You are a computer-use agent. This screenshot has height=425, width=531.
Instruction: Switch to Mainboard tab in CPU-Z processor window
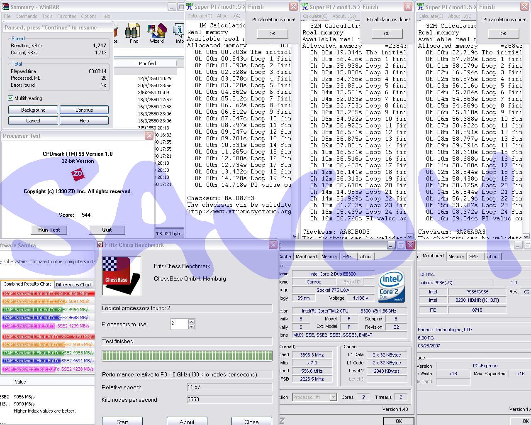306,256
